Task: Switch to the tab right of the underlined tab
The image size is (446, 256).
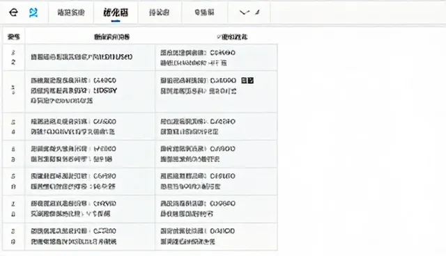Action: click(x=160, y=13)
